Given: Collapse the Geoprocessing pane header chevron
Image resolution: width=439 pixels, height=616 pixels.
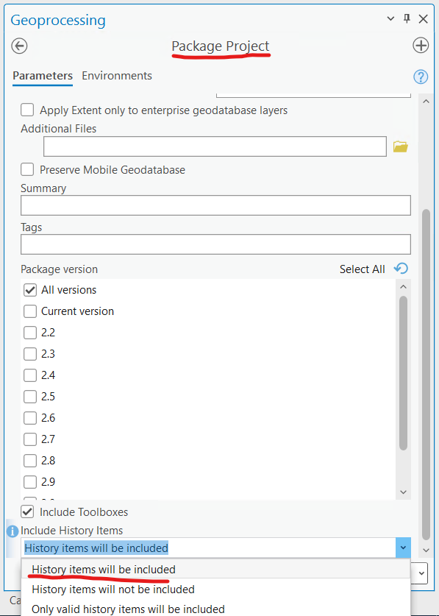Looking at the screenshot, I should click(390, 18).
